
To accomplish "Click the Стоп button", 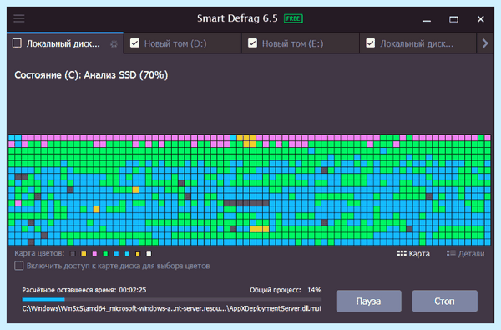I will 445,301.
